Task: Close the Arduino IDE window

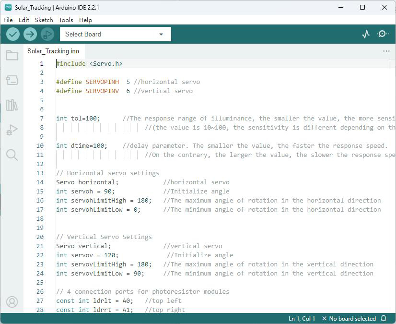Action: (x=384, y=7)
